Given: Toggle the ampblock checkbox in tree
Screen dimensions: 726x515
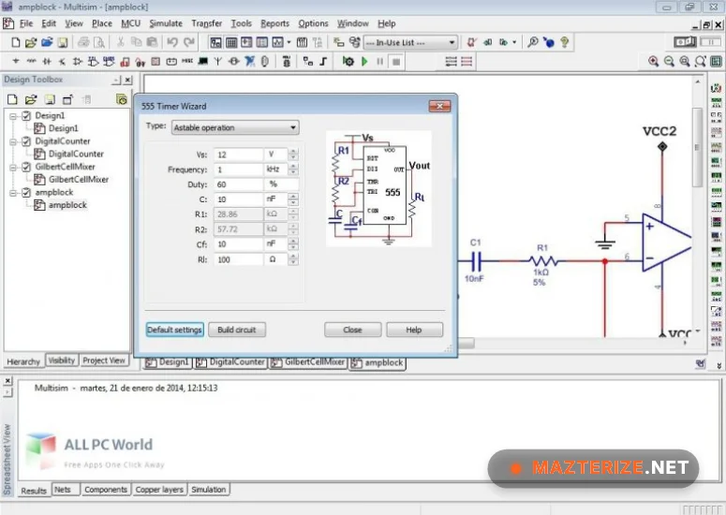Looking at the screenshot, I should [26, 192].
